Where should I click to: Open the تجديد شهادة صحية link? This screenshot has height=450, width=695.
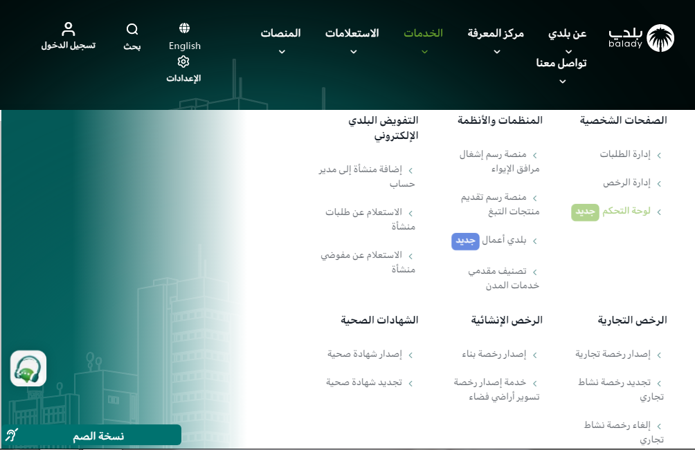364,382
